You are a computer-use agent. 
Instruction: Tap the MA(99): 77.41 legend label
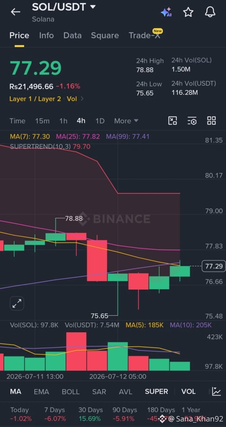[128, 136]
